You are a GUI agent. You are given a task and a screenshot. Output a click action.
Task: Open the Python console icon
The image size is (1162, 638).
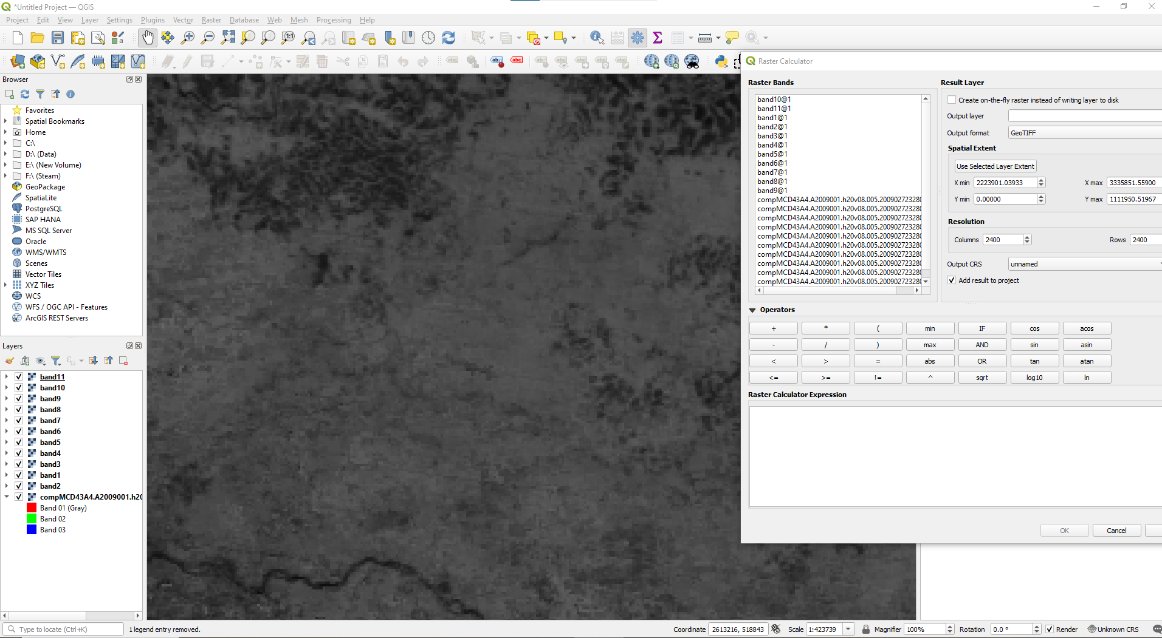coord(721,61)
